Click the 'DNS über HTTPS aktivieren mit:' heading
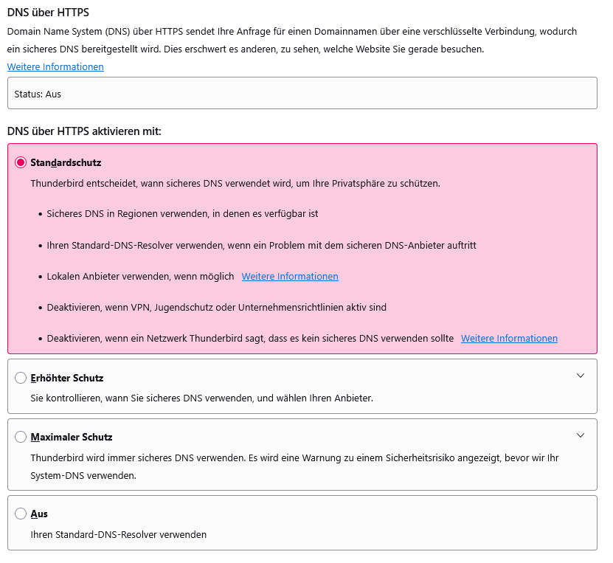The height and width of the screenshot is (563, 613). (84, 131)
